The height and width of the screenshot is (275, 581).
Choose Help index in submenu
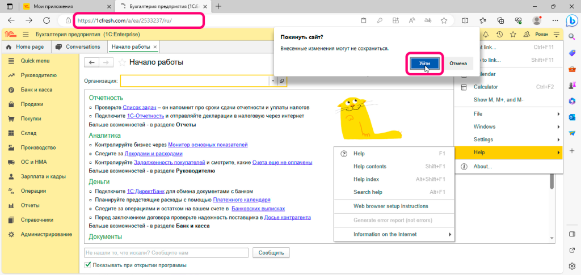[394, 179]
